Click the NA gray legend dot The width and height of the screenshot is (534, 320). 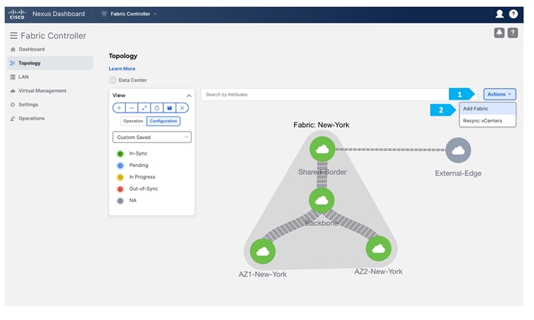tap(120, 201)
